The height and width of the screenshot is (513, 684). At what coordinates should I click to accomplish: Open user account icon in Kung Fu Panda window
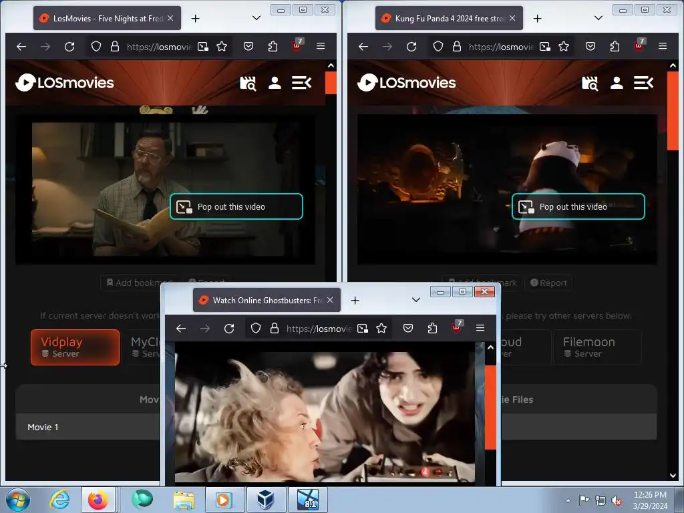[x=617, y=83]
